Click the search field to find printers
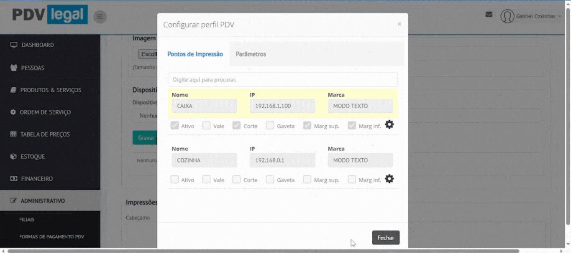The width and height of the screenshot is (571, 253). click(x=282, y=80)
